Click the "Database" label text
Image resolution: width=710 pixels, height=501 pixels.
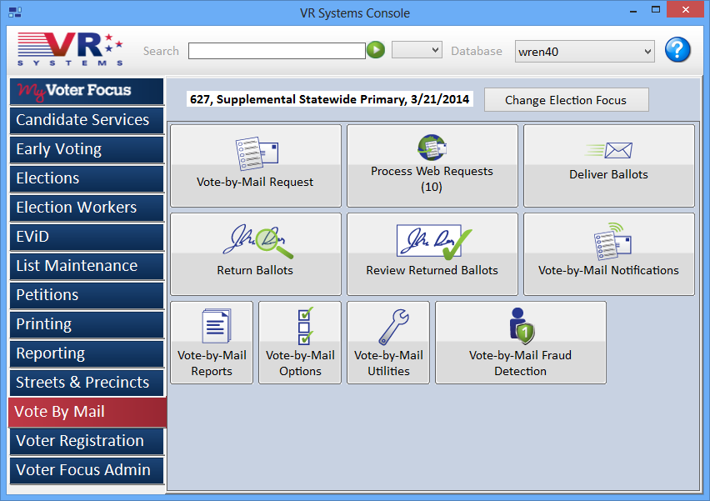477,51
